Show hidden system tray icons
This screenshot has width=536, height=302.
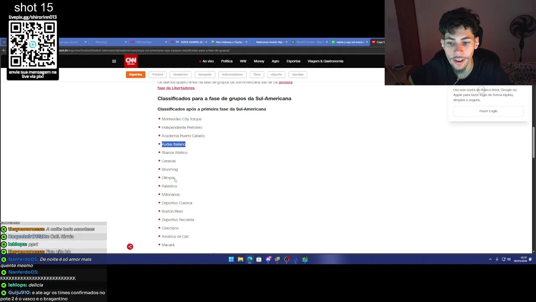(490, 260)
